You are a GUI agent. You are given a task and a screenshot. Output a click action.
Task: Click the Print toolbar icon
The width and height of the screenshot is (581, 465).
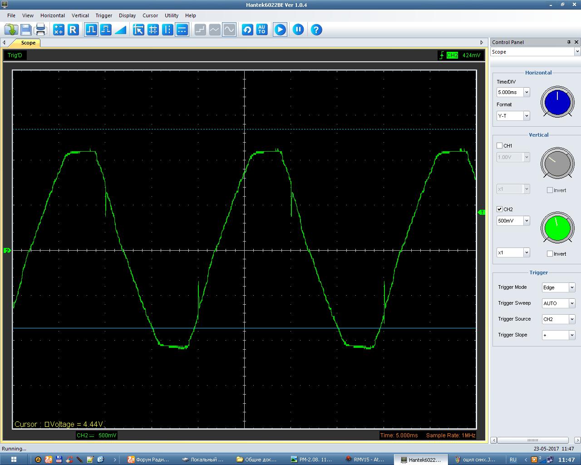coord(40,30)
